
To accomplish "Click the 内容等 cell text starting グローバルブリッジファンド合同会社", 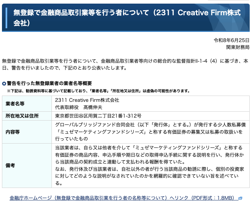I will click(150, 132).
